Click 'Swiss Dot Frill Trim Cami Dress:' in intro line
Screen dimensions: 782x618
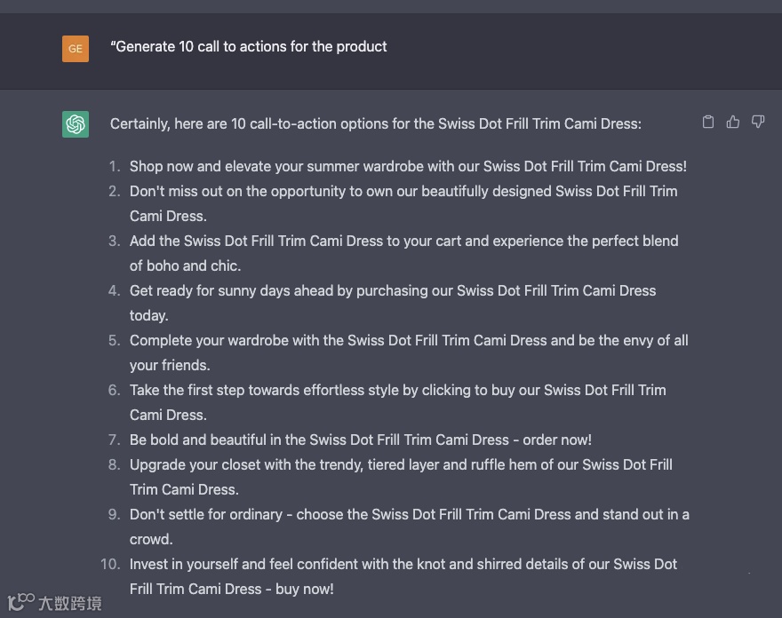[539, 124]
